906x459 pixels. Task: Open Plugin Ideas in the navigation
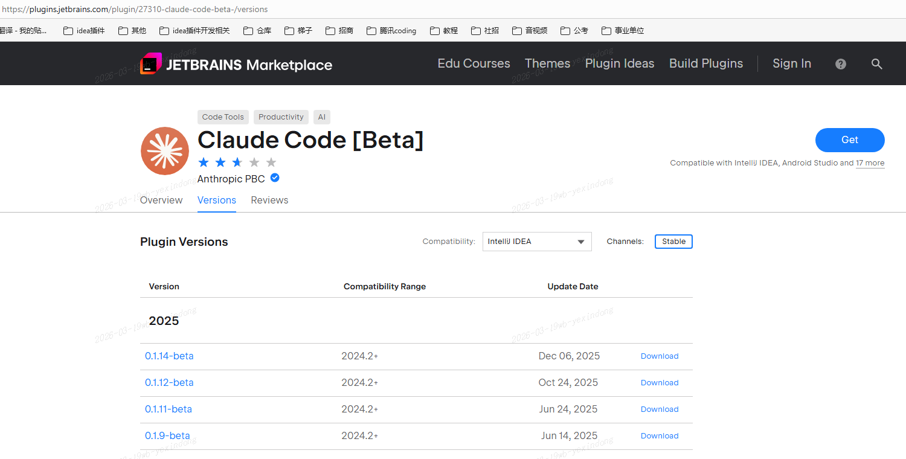tap(620, 63)
